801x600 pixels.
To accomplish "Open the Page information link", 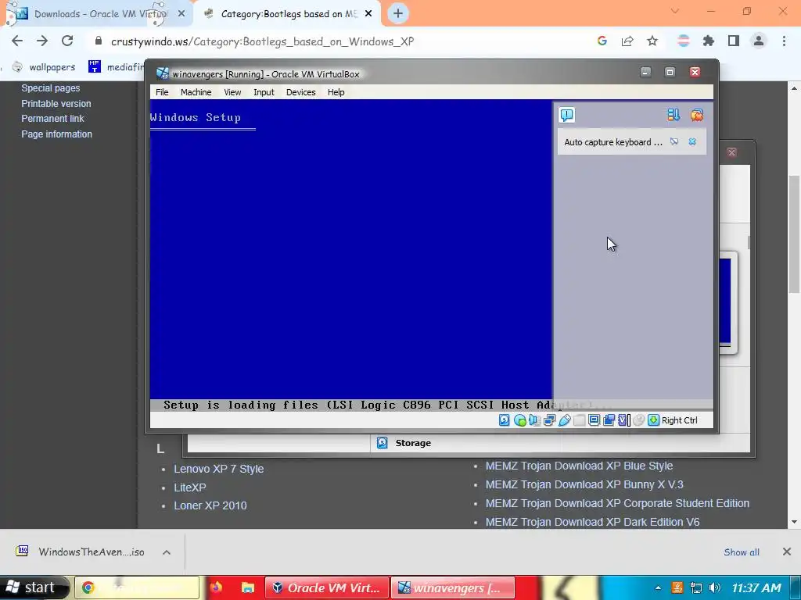I will pyautogui.click(x=56, y=134).
